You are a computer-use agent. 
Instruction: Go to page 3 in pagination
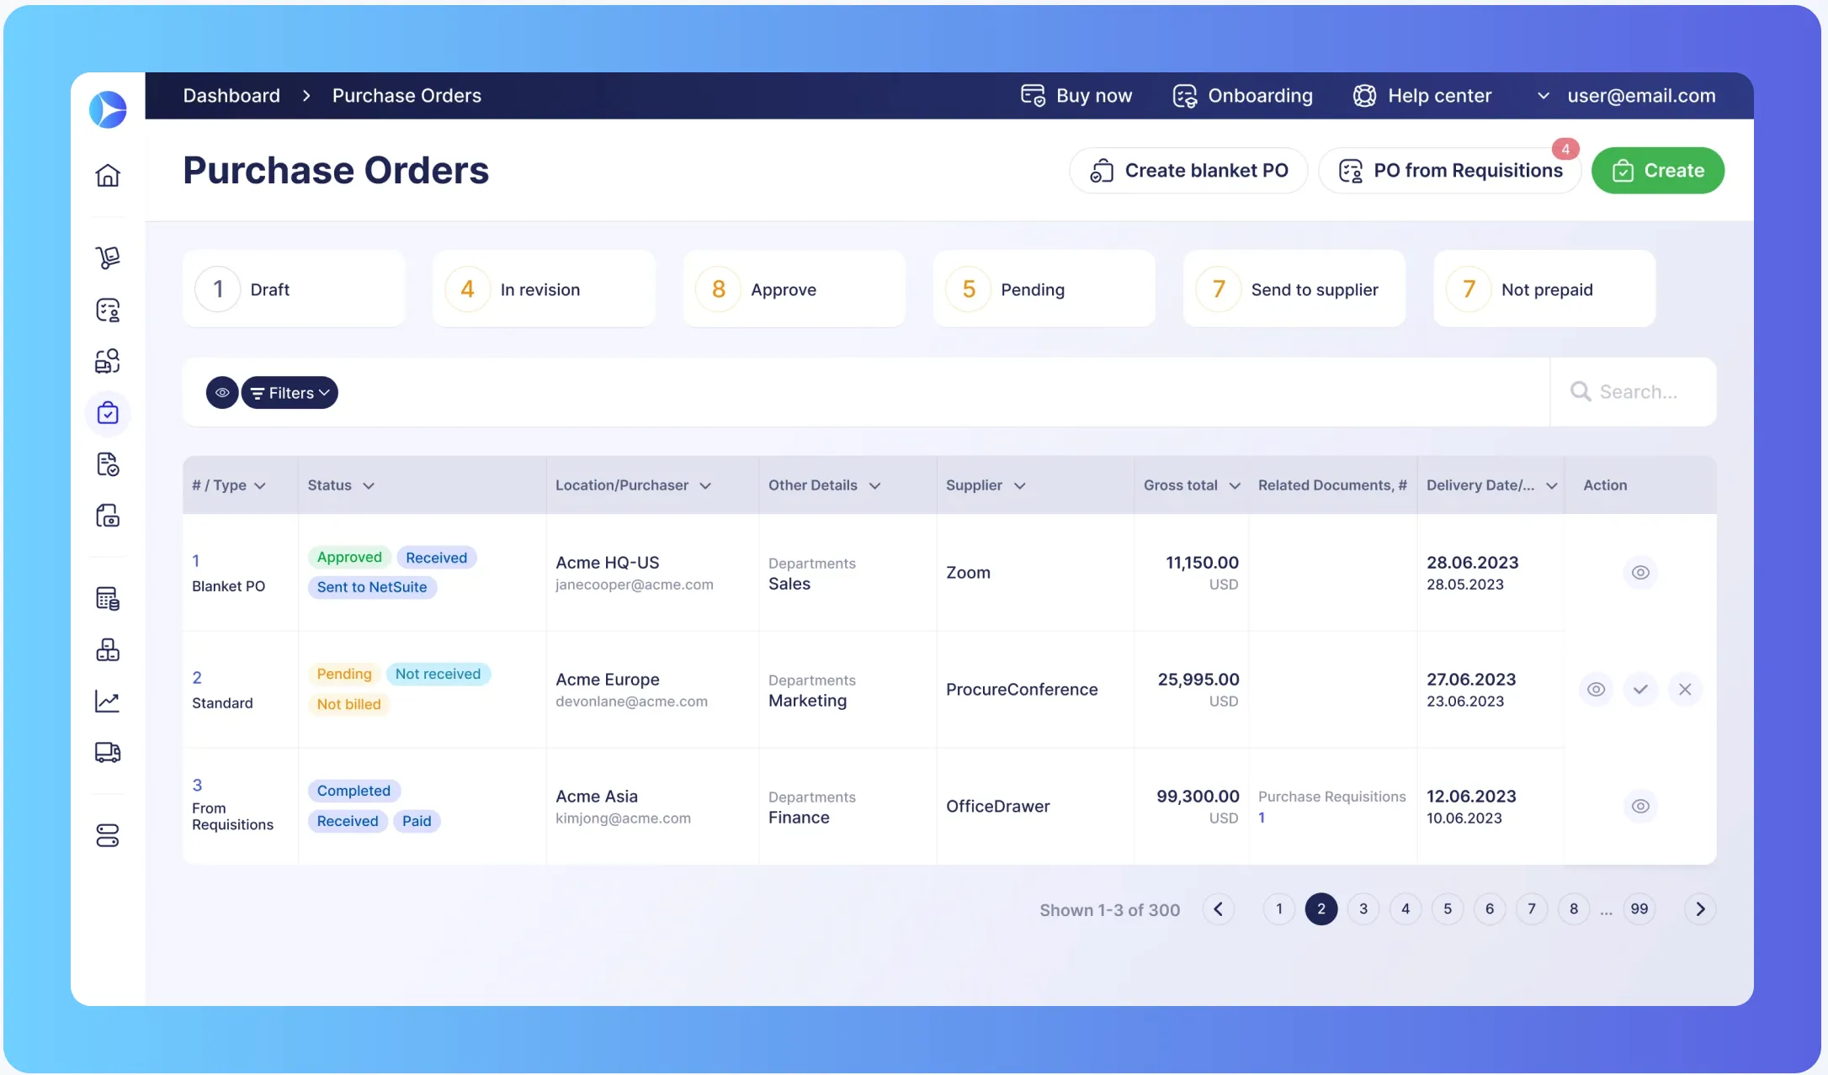(x=1363, y=909)
